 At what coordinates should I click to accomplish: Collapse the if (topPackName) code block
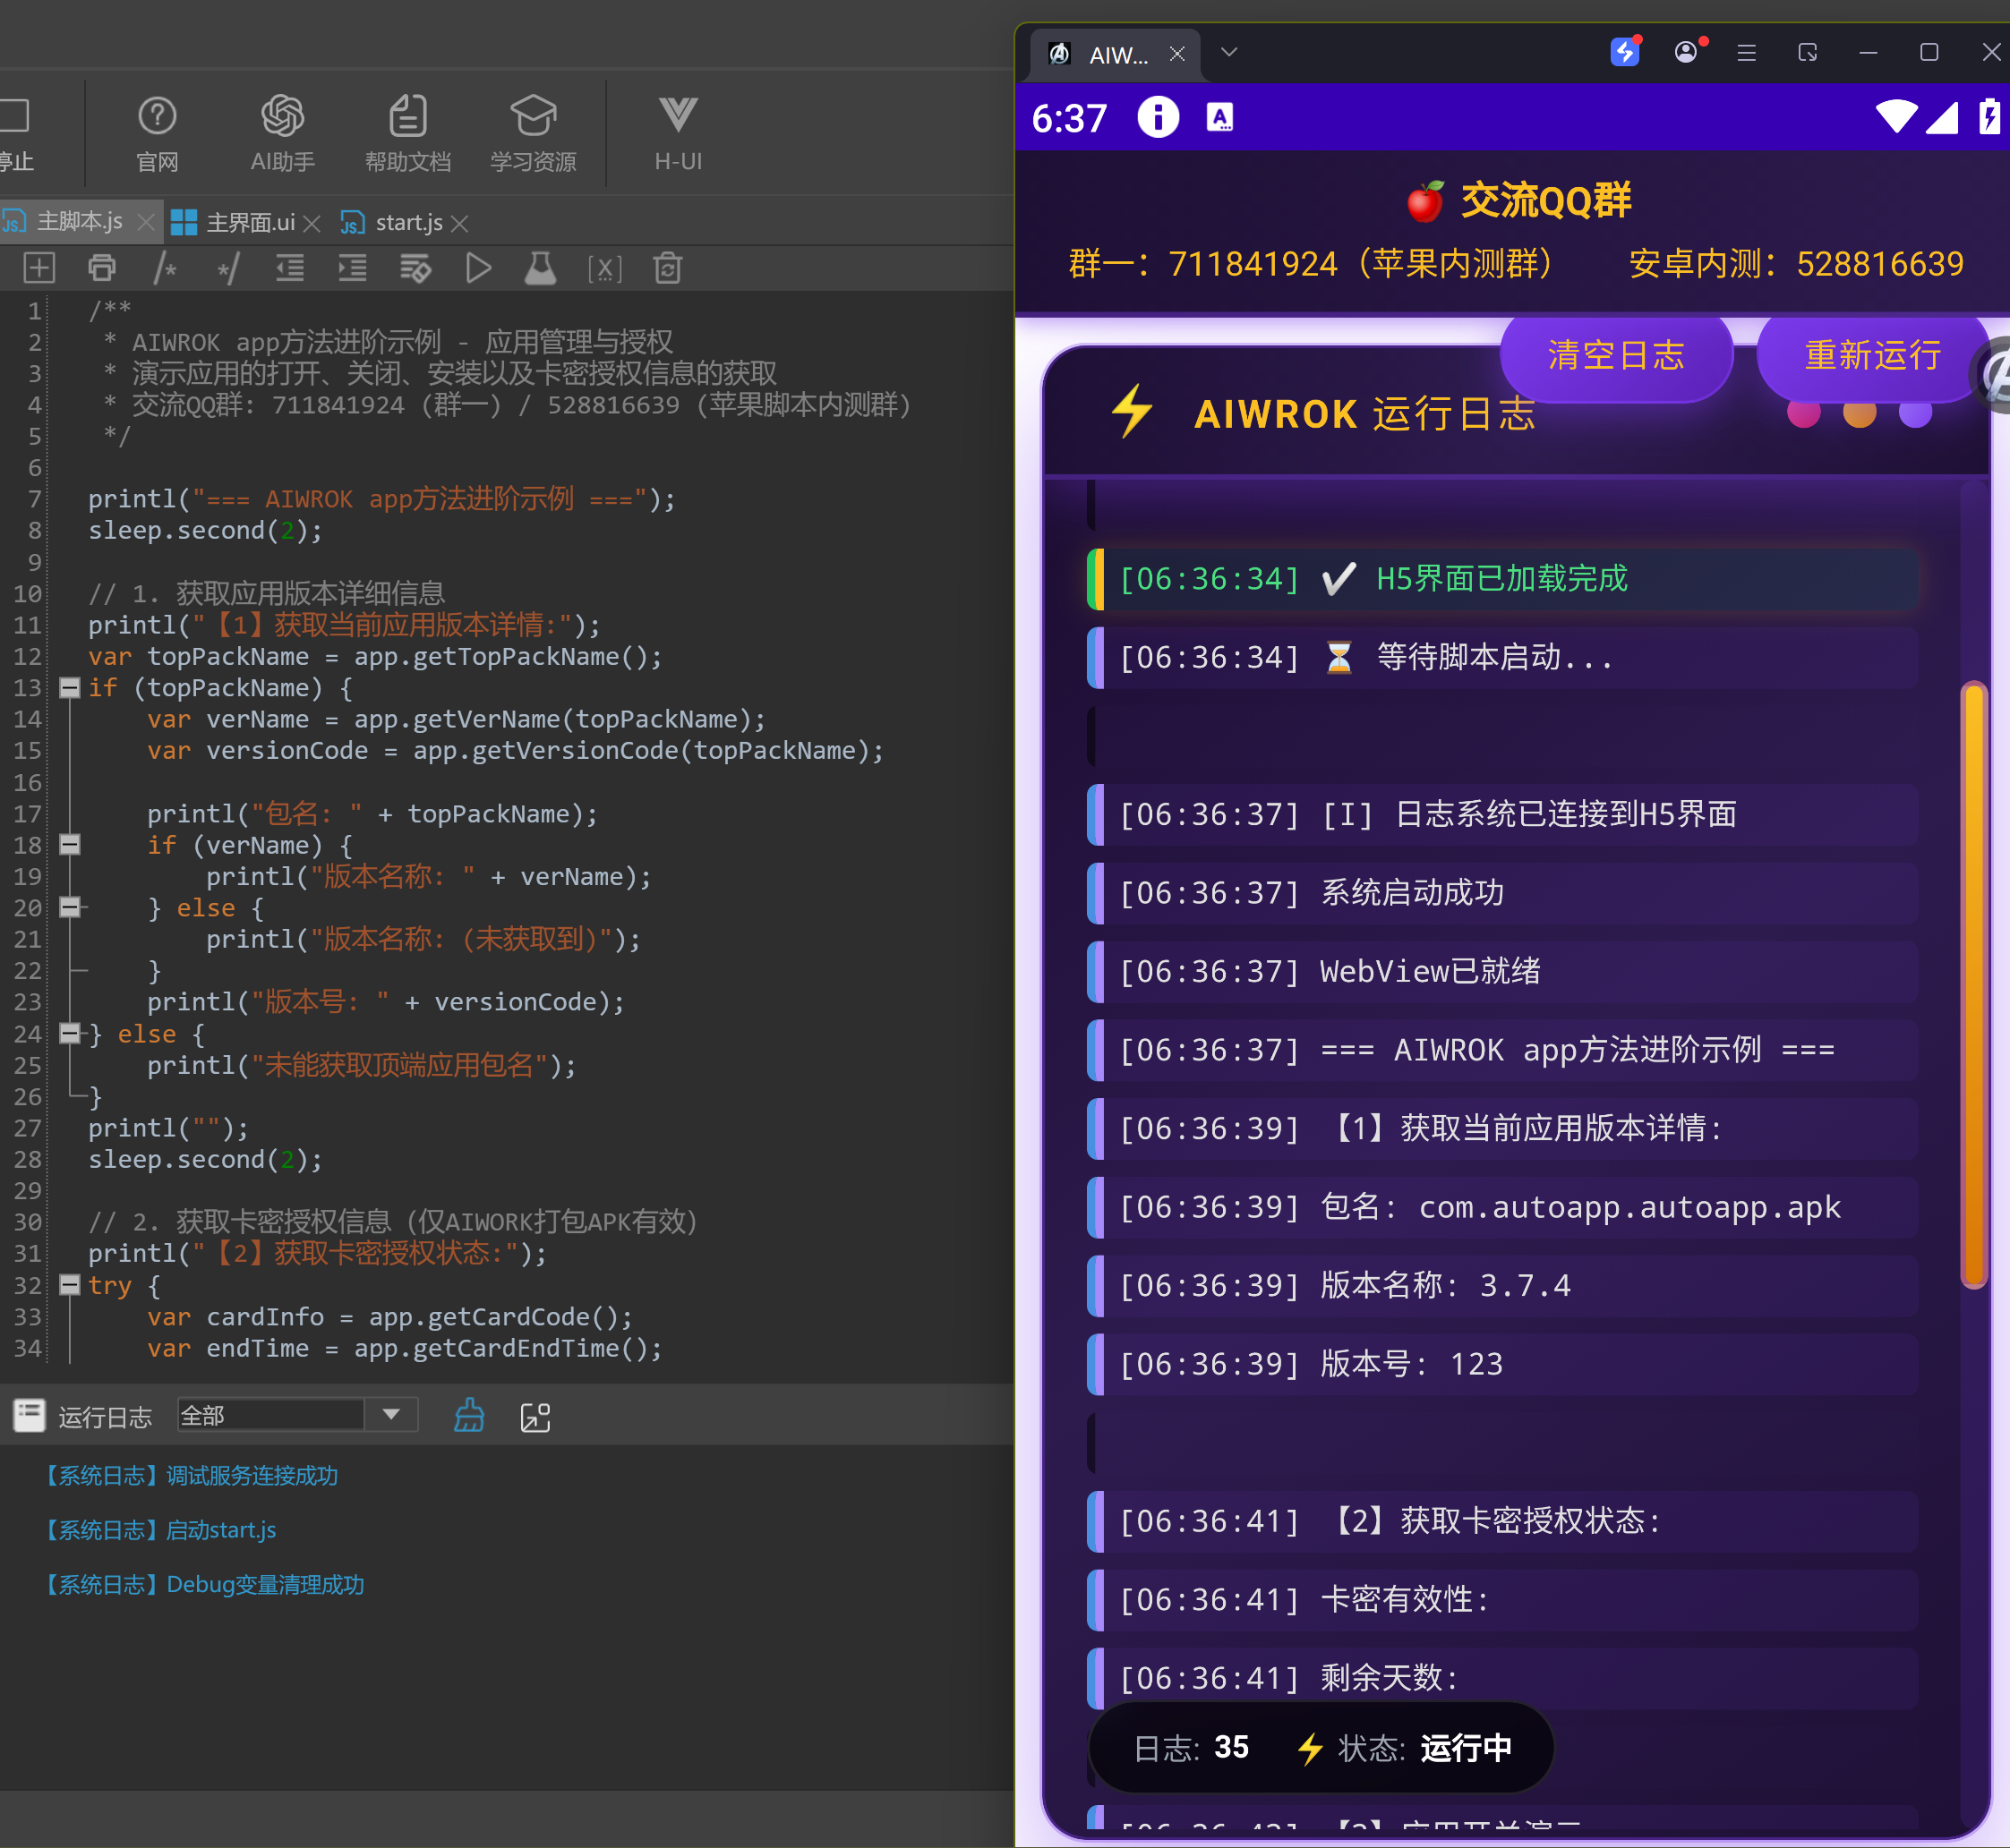[70, 687]
